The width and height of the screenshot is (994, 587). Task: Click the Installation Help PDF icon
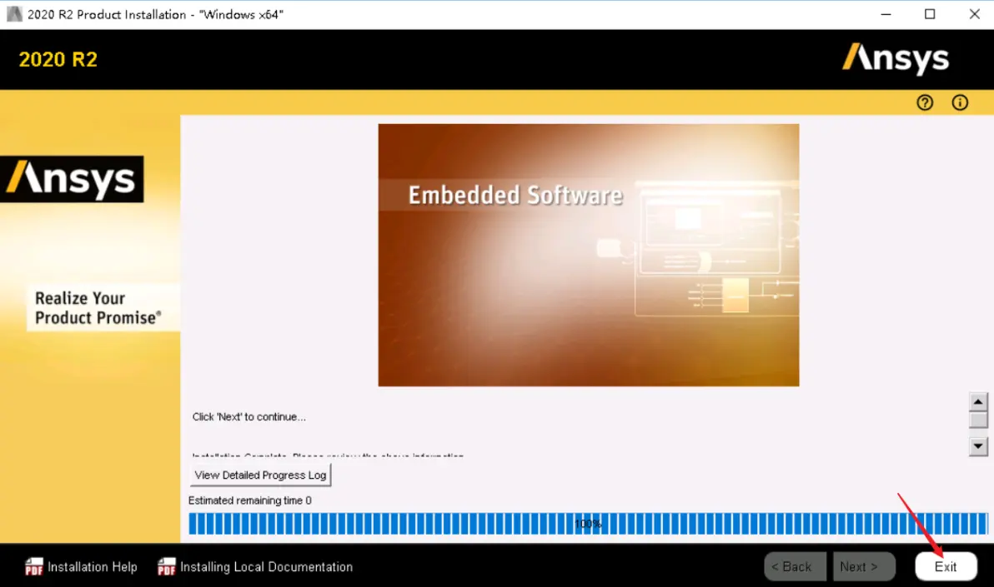(x=33, y=567)
